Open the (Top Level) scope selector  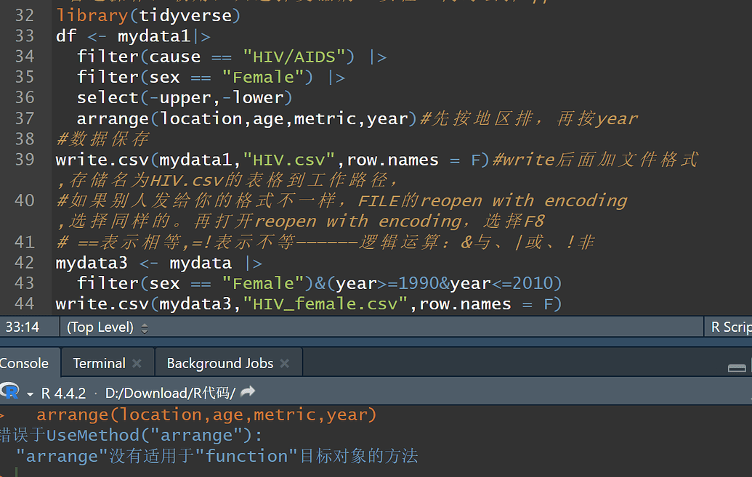[x=108, y=327]
